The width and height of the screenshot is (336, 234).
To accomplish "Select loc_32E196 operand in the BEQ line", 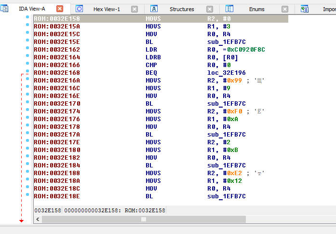I will [227, 73].
